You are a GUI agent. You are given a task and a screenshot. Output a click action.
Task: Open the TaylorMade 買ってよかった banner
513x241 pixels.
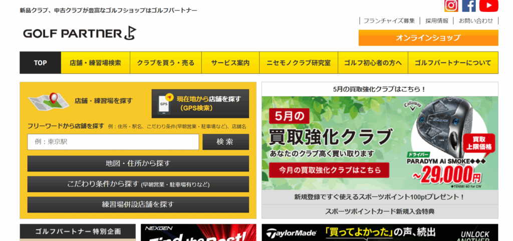(380, 232)
